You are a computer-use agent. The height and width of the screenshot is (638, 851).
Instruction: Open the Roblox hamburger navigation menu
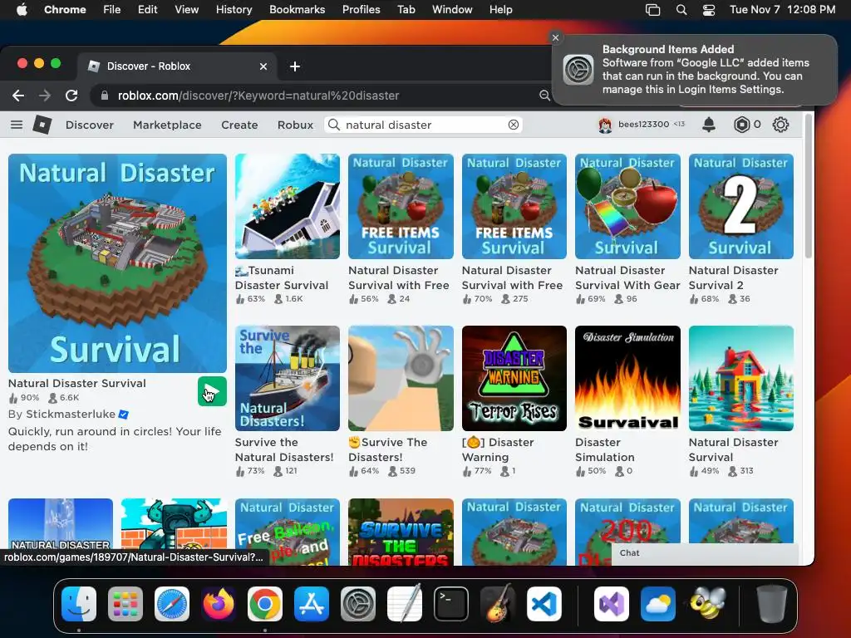[17, 125]
